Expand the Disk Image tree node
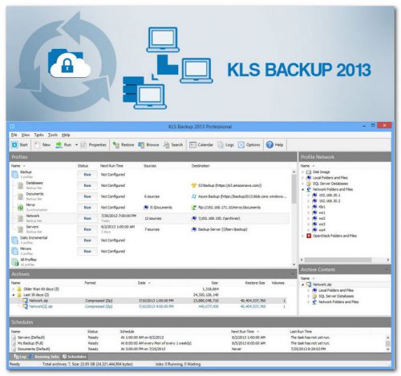 (303, 172)
